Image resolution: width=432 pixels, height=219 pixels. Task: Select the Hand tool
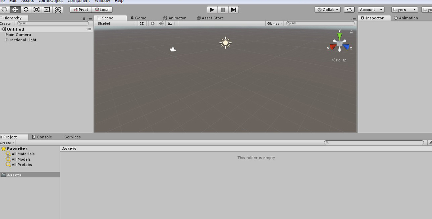(5, 10)
